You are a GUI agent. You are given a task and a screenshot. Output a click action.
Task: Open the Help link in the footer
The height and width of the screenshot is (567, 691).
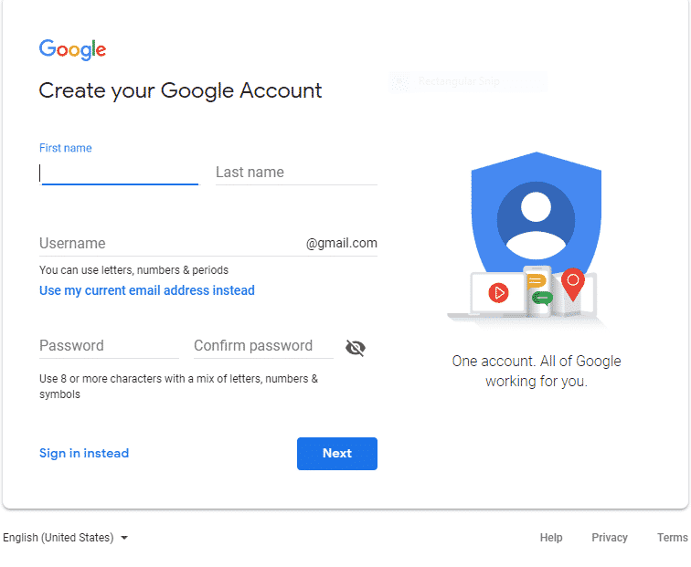tap(551, 538)
